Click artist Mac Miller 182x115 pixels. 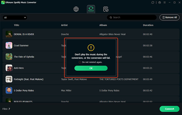(x=66, y=90)
